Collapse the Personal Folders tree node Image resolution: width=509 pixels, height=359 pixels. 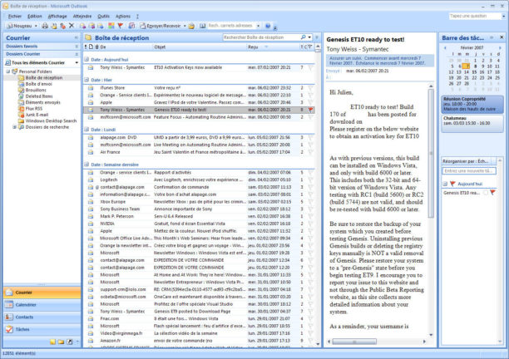8,71
